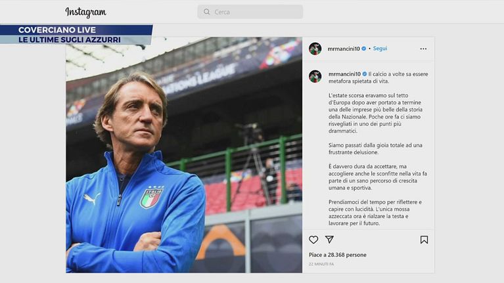Open the three-dot more options menu
504x283 pixels.
coord(423,49)
